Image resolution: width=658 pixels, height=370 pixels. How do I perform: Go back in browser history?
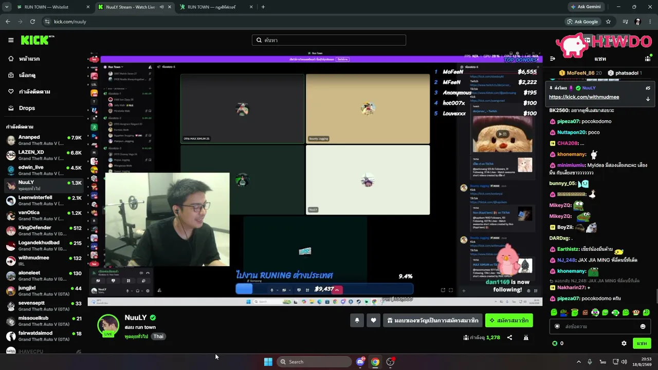pos(8,22)
